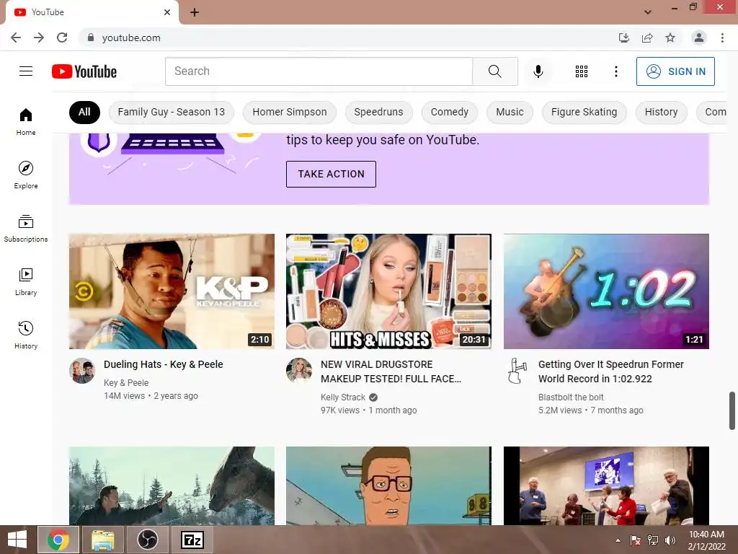Viewport: 738px width, 554px height.
Task: Open File Explorer from taskbar
Action: click(x=102, y=540)
